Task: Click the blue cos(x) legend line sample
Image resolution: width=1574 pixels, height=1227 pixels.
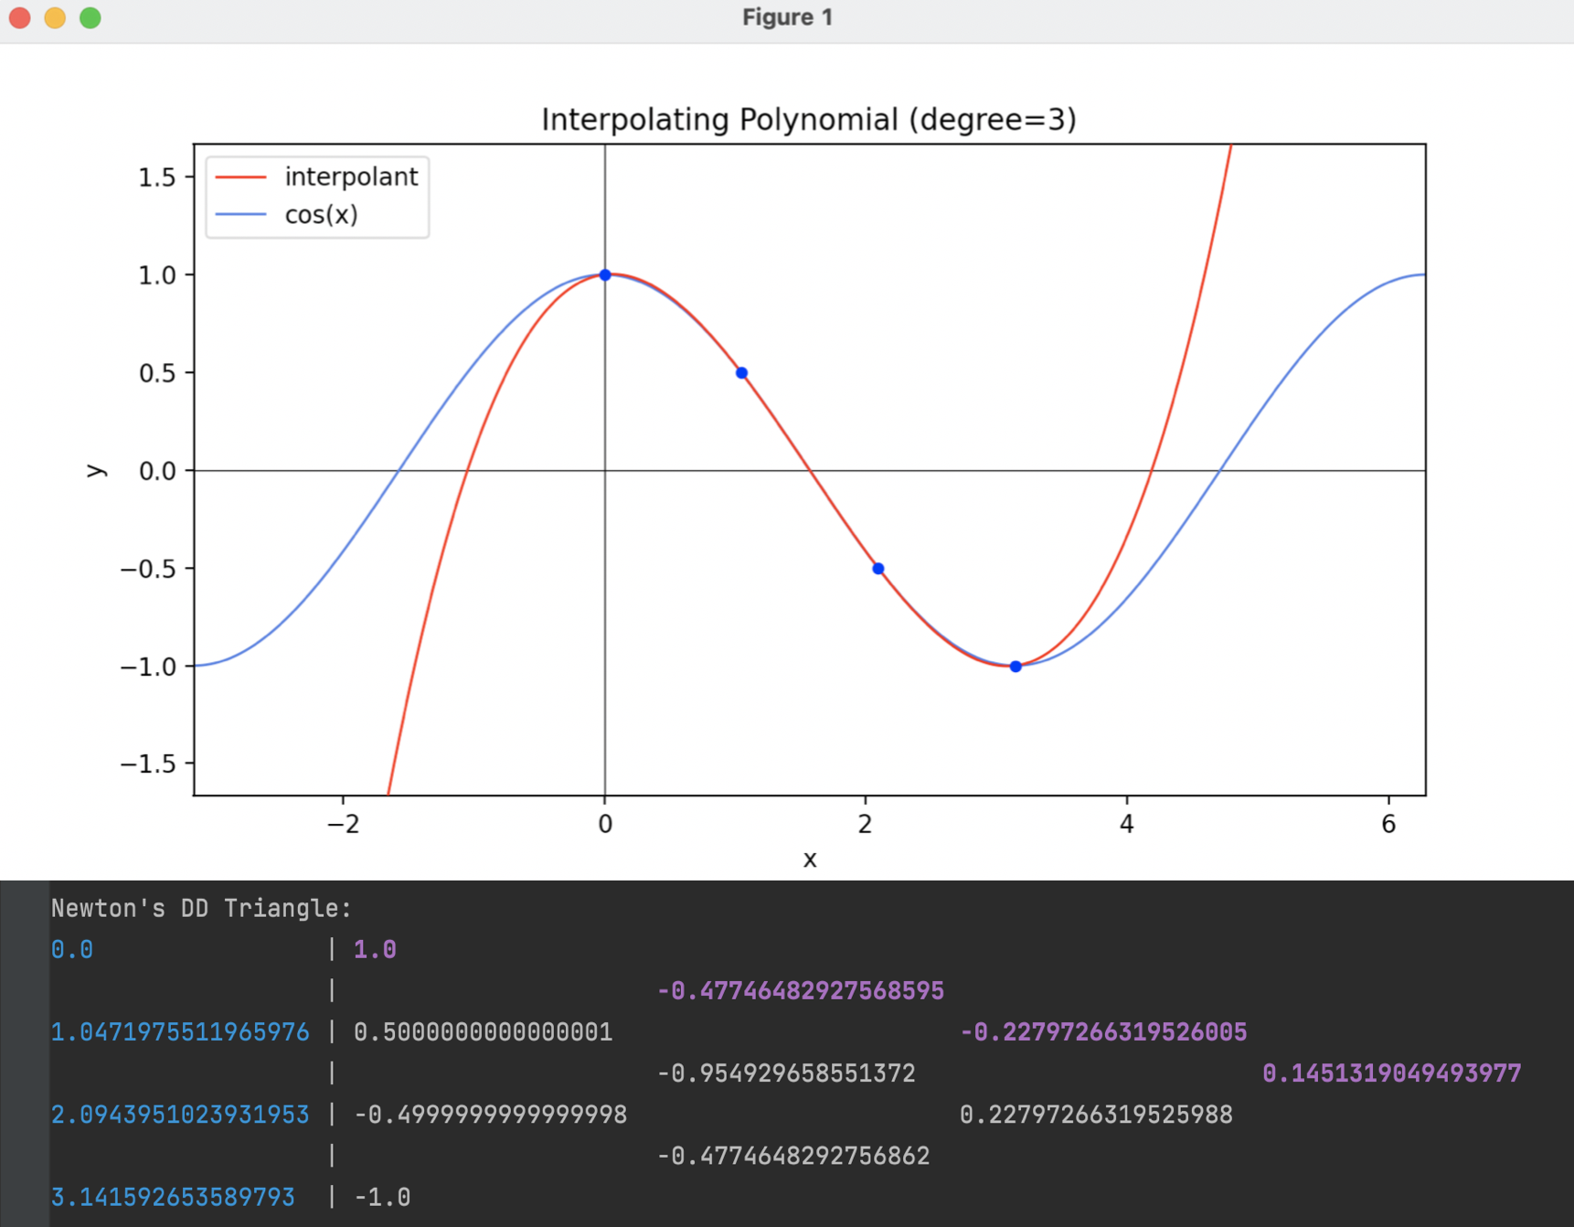Action: tap(240, 215)
